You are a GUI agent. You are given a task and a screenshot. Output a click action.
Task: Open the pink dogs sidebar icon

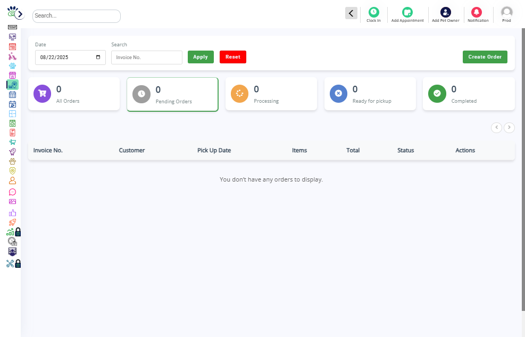click(x=12, y=56)
